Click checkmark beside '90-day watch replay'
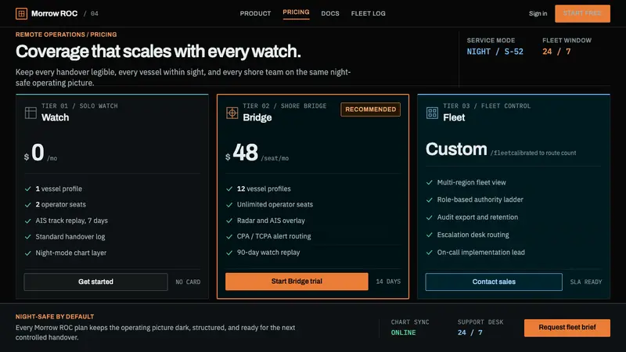Viewport: 626px width, 352px height. [x=229, y=253]
